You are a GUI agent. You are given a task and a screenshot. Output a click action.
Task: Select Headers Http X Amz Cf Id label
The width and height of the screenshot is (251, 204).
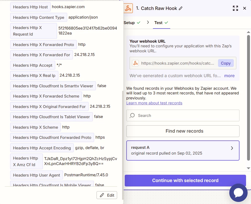[x=26, y=161]
